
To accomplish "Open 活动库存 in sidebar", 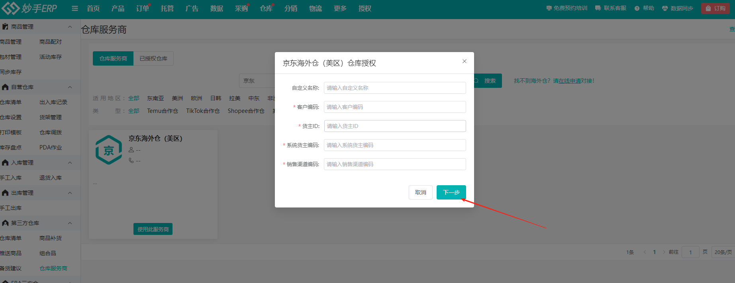I will tap(51, 57).
